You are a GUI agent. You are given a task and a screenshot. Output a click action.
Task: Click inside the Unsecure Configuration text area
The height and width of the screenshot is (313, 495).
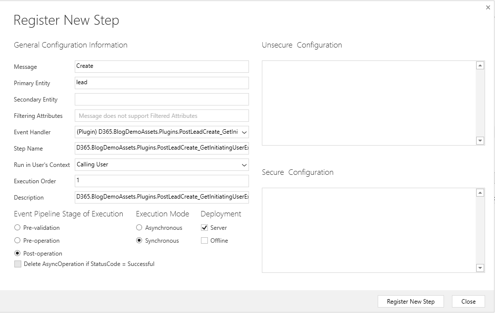click(x=368, y=103)
